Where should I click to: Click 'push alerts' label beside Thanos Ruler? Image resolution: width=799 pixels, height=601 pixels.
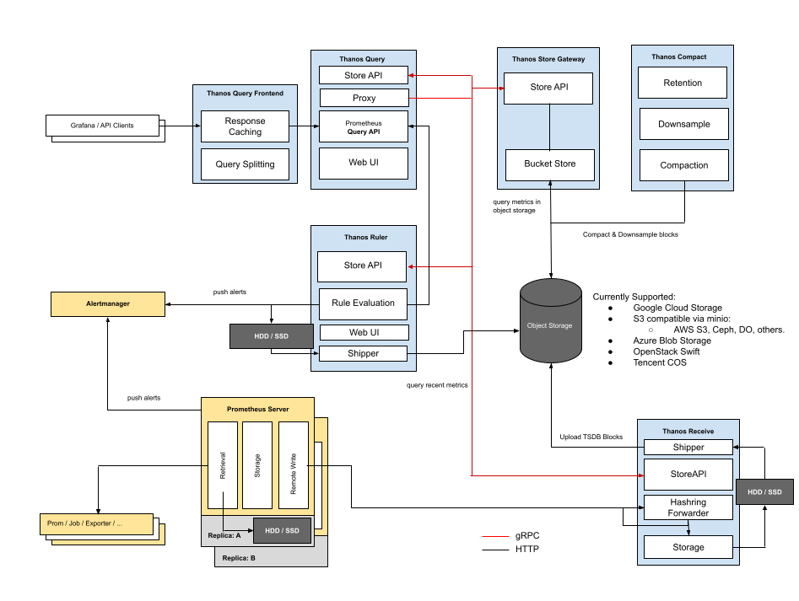pos(229,292)
